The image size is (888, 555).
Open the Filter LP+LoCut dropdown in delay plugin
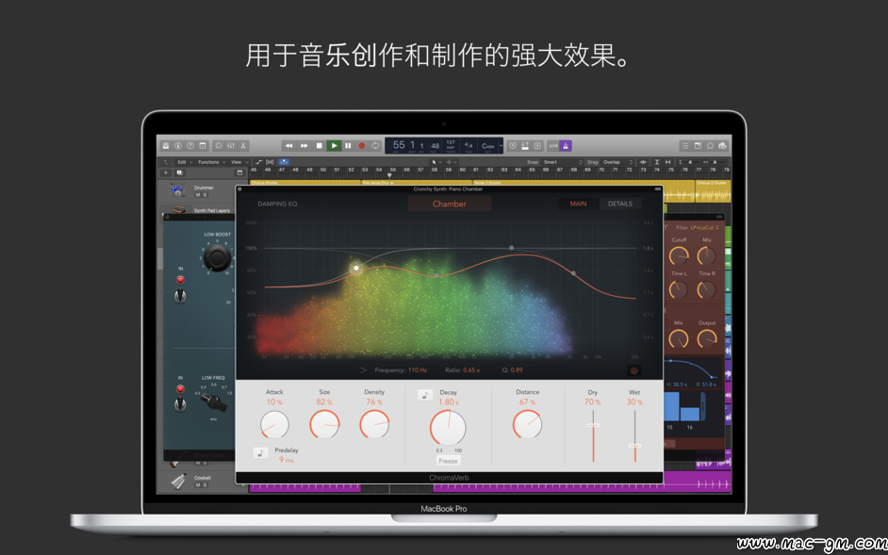704,228
